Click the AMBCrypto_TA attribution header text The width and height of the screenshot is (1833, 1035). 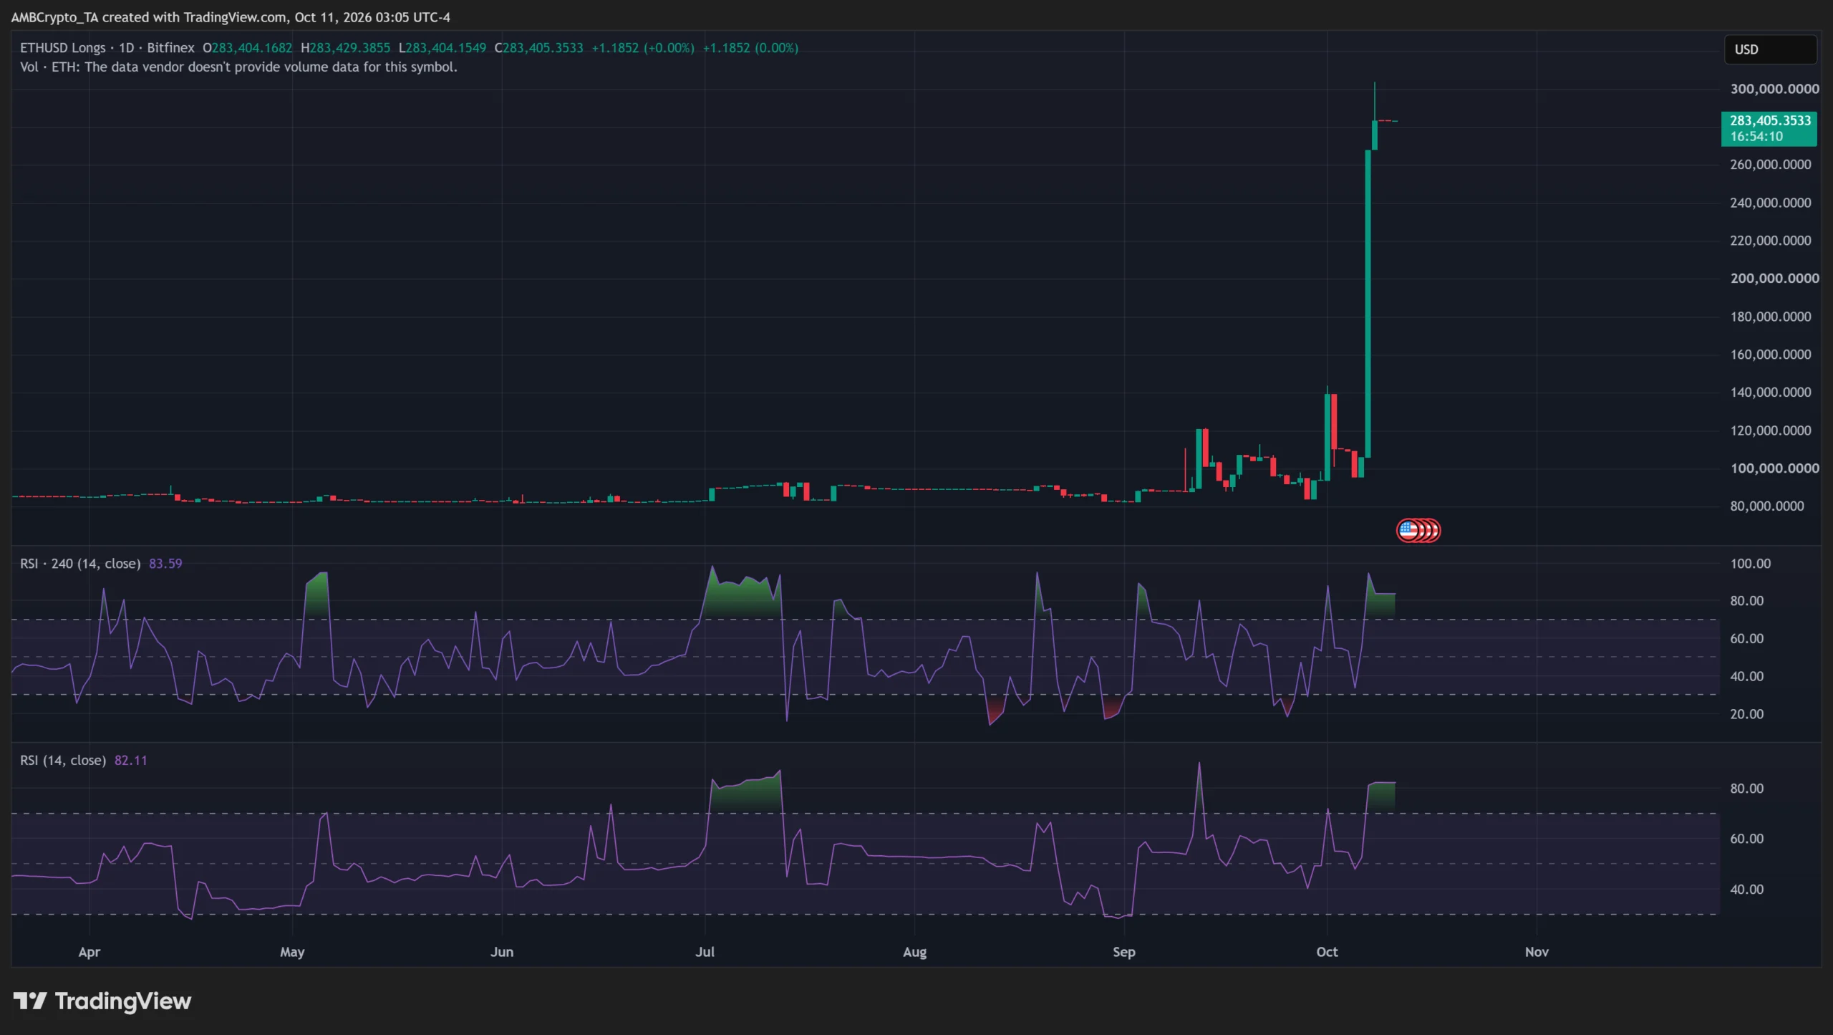click(231, 16)
